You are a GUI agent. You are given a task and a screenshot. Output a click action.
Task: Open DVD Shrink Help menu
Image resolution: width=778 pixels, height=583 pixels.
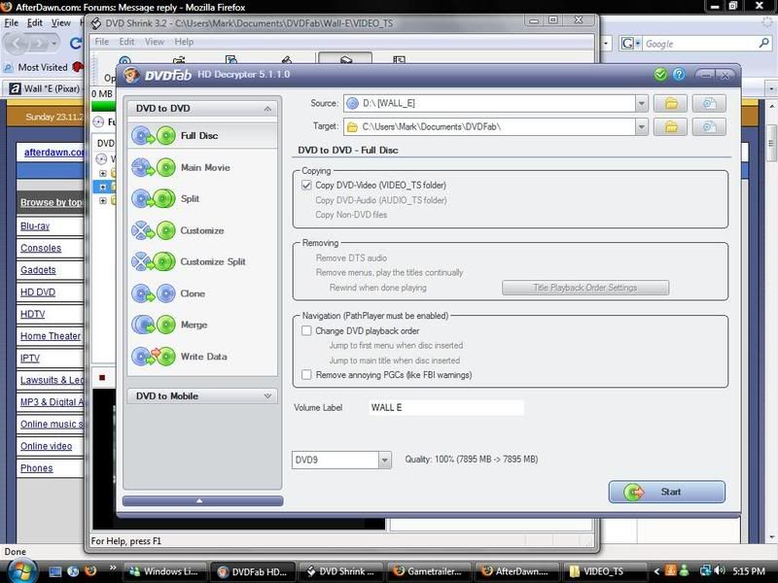click(184, 42)
